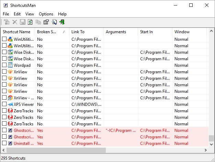Click the Copy Selected Items icon
Viewport: 215px width, 162px height.
38,22
